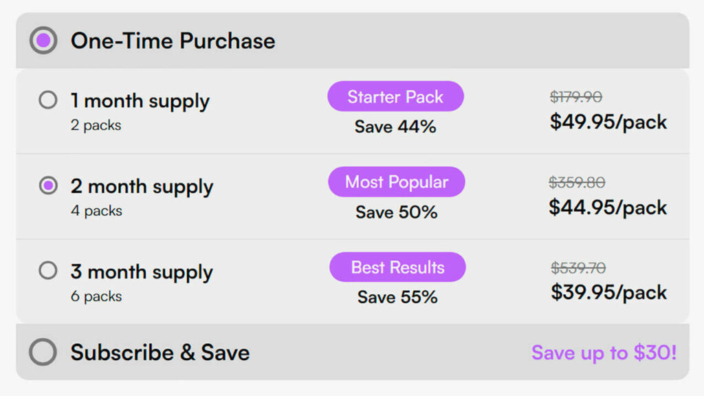Click the "Save up to $30!" link
Image resolution: width=704 pixels, height=396 pixels.
[604, 353]
